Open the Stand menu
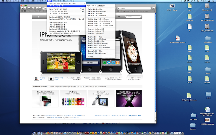The image size is (216, 135). tap(65, 1)
